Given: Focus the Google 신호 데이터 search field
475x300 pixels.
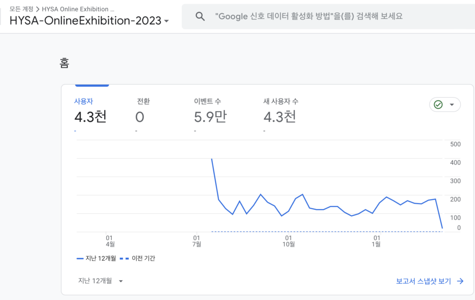Looking at the screenshot, I should coord(309,17).
